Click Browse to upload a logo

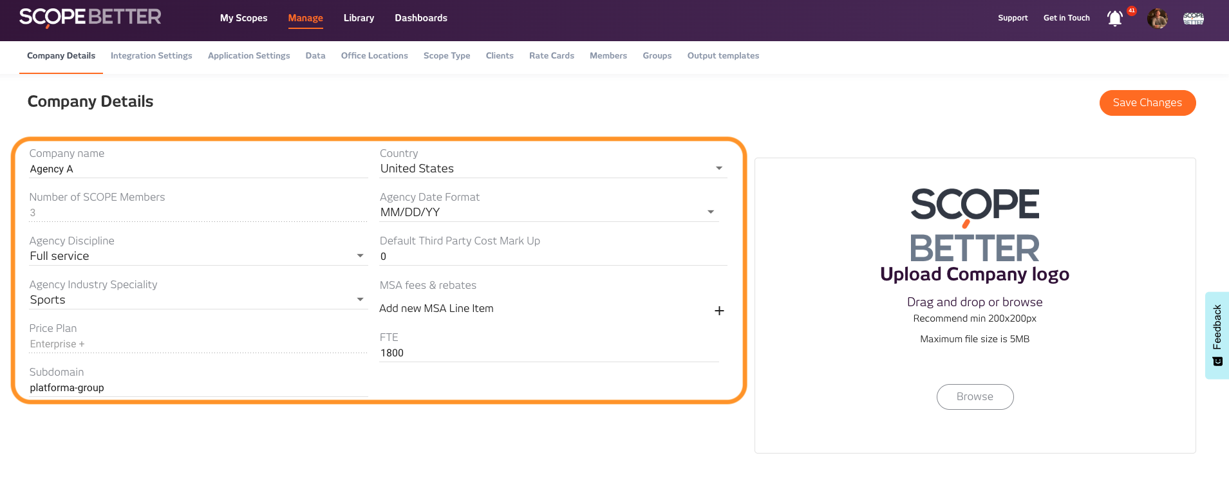click(x=974, y=397)
